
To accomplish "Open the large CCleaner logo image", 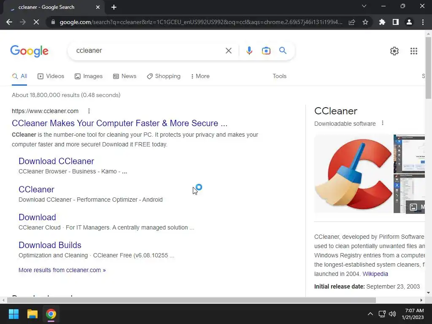I will coord(354,173).
